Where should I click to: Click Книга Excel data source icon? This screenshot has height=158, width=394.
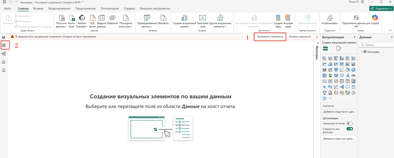(x=72, y=21)
